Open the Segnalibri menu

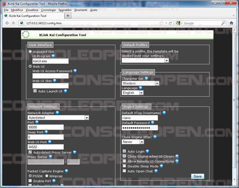(x=65, y=10)
